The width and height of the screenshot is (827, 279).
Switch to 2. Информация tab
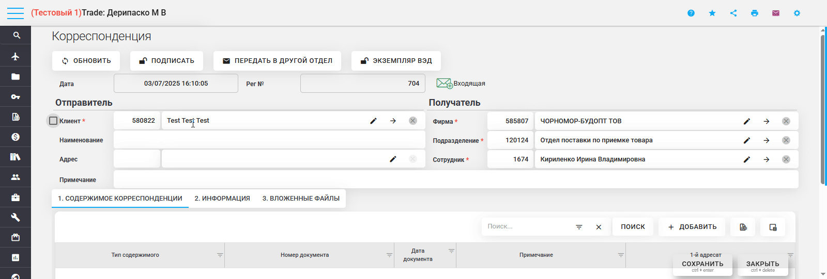[222, 199]
